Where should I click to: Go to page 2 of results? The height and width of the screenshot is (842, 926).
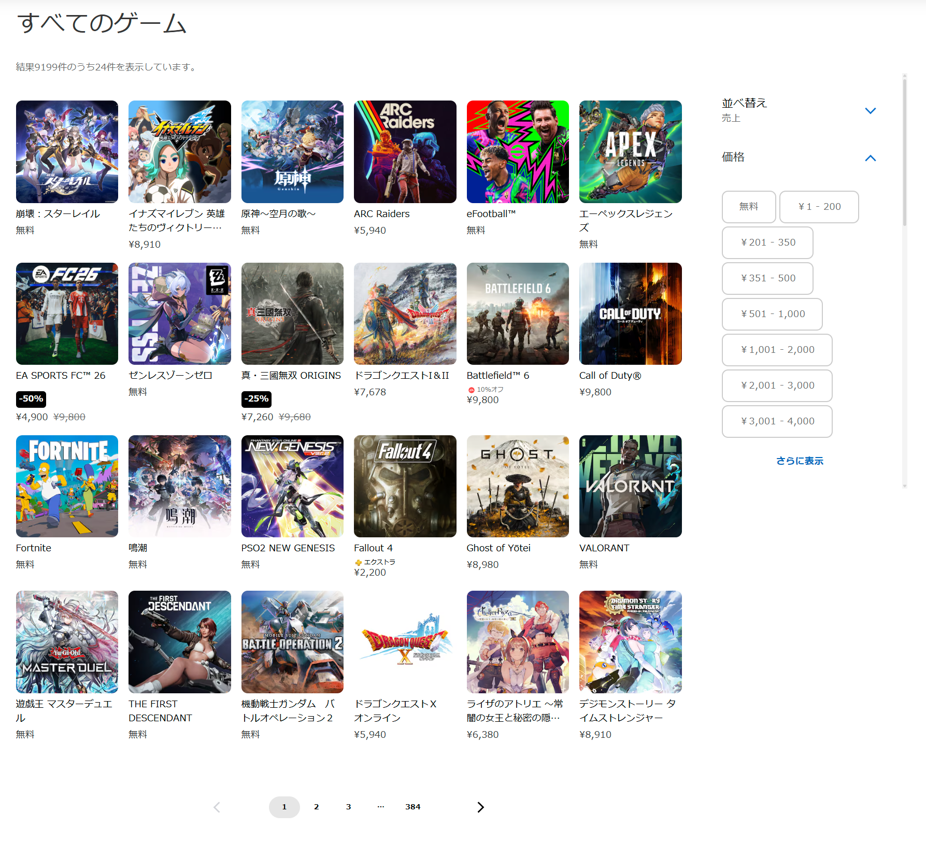pos(316,807)
